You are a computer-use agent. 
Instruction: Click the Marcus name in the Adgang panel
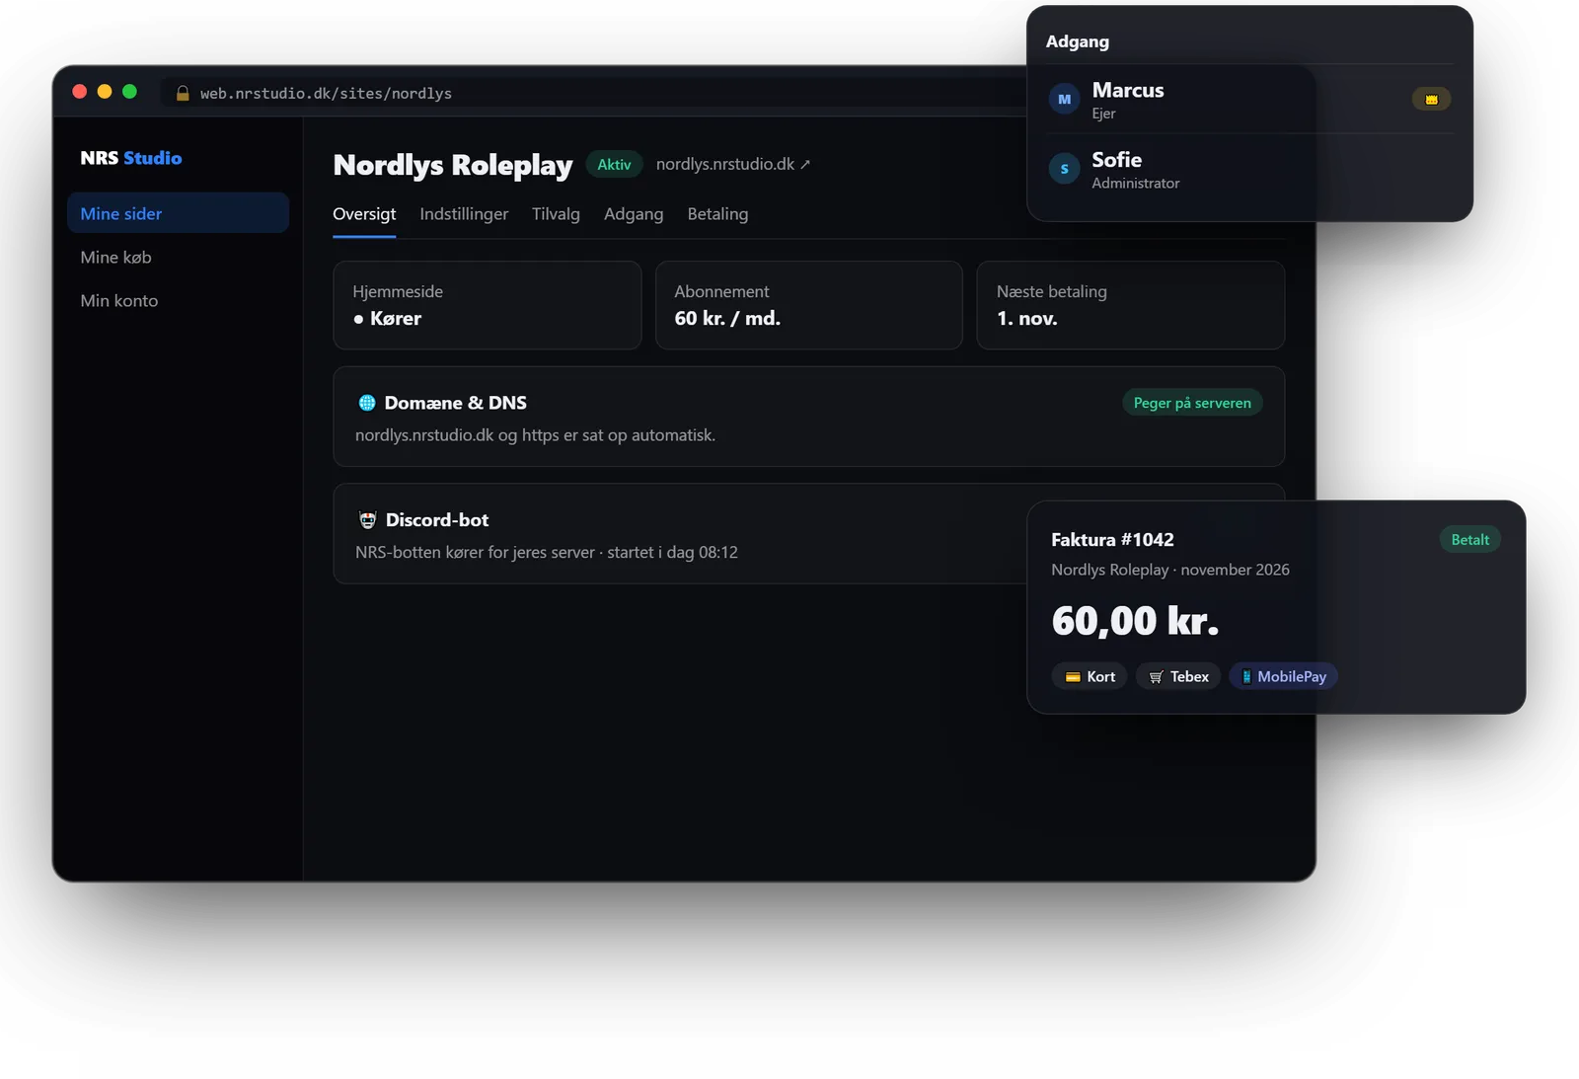[1128, 90]
